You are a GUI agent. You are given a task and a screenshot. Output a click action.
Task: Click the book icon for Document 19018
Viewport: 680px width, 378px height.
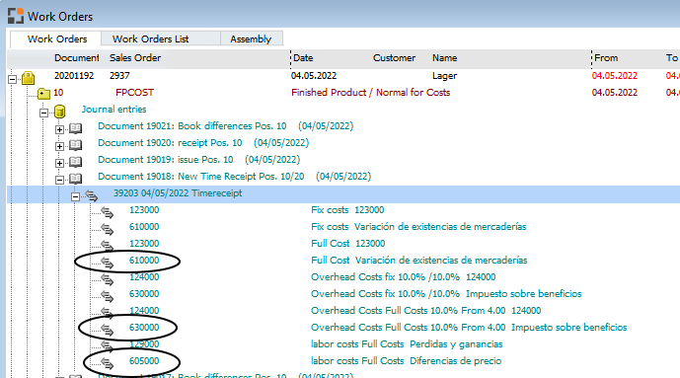pyautogui.click(x=75, y=179)
